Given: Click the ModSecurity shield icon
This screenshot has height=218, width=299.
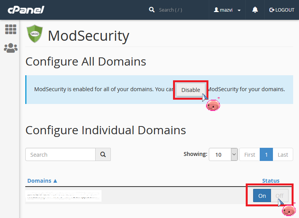Looking at the screenshot, I should (35, 34).
